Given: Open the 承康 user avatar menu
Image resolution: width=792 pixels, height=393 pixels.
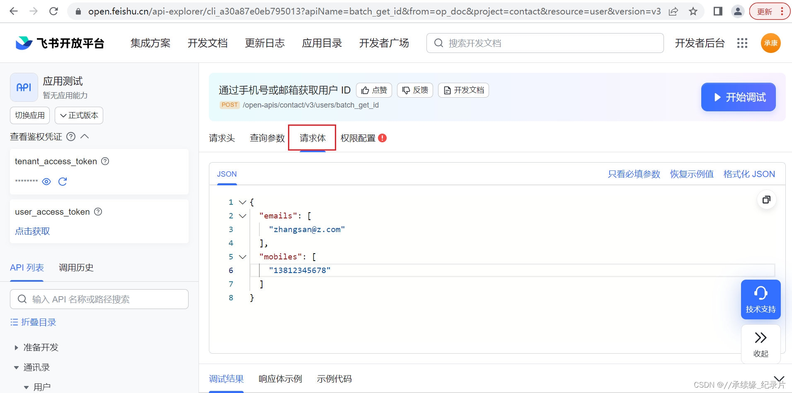Looking at the screenshot, I should coord(771,43).
